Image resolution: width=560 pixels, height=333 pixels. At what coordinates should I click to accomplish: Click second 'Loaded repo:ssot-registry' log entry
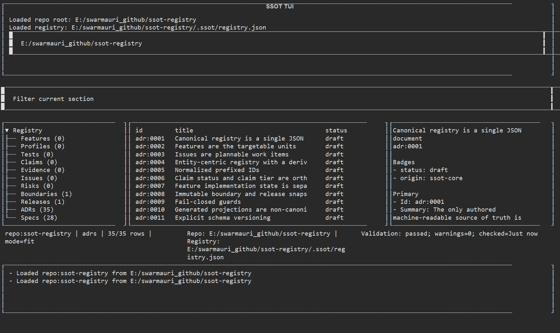(130, 281)
